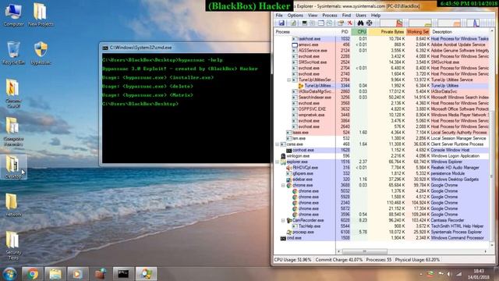
Task: Select the sidebar.exe process row
Action: pyautogui.click(x=381, y=180)
